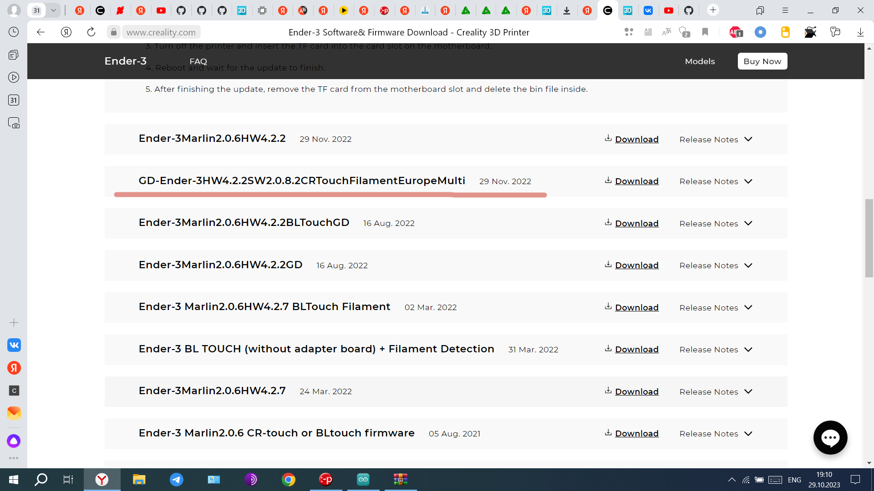Open the Models menu item
Screen dimensions: 874x491
(700, 61)
